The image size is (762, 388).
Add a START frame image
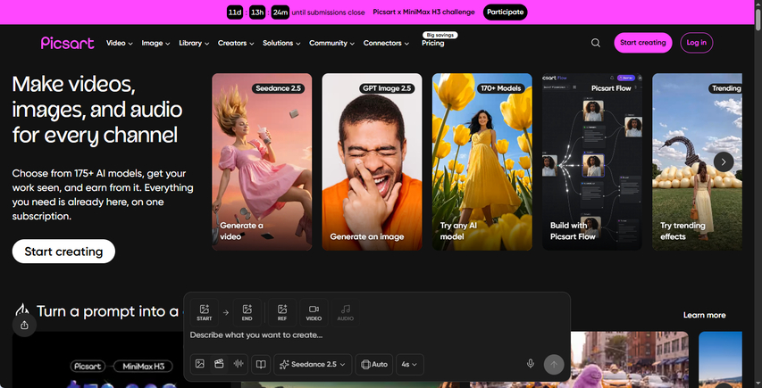click(204, 313)
